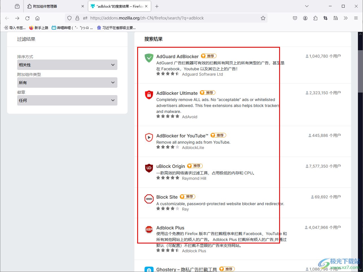The height and width of the screenshot is (272, 363).
Task: Switch to the adblock search results tab
Action: (x=119, y=6)
